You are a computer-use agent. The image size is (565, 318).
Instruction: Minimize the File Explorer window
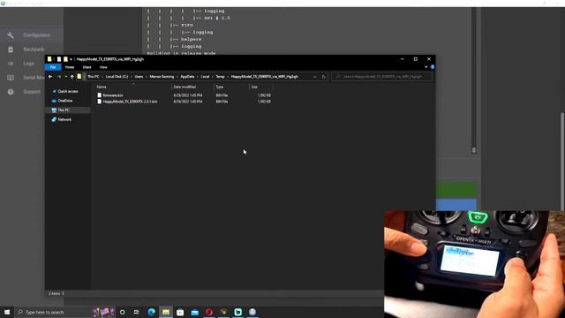point(403,59)
